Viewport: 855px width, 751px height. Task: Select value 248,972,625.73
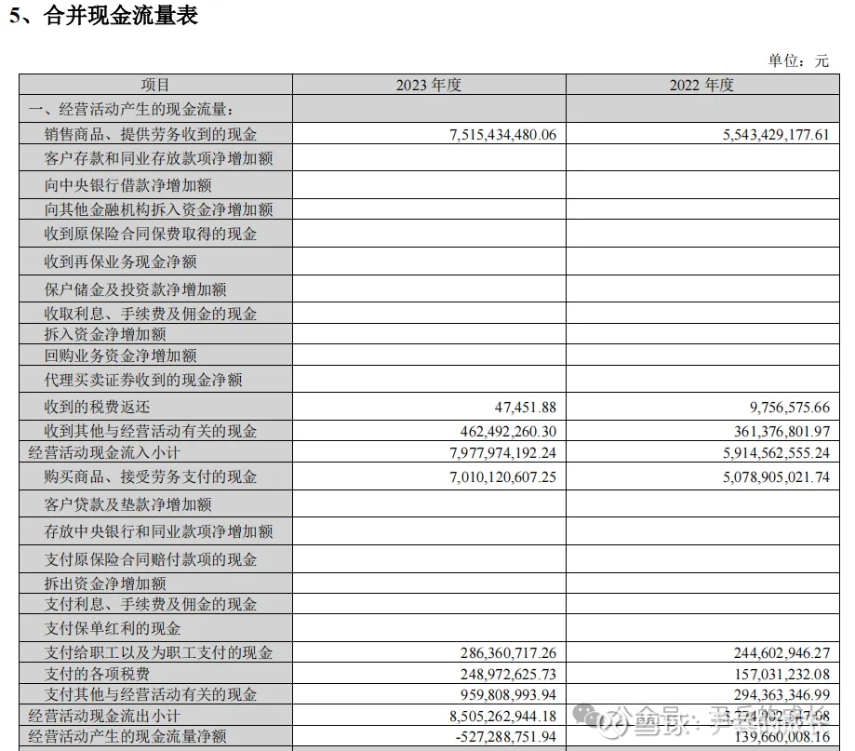pyautogui.click(x=508, y=674)
